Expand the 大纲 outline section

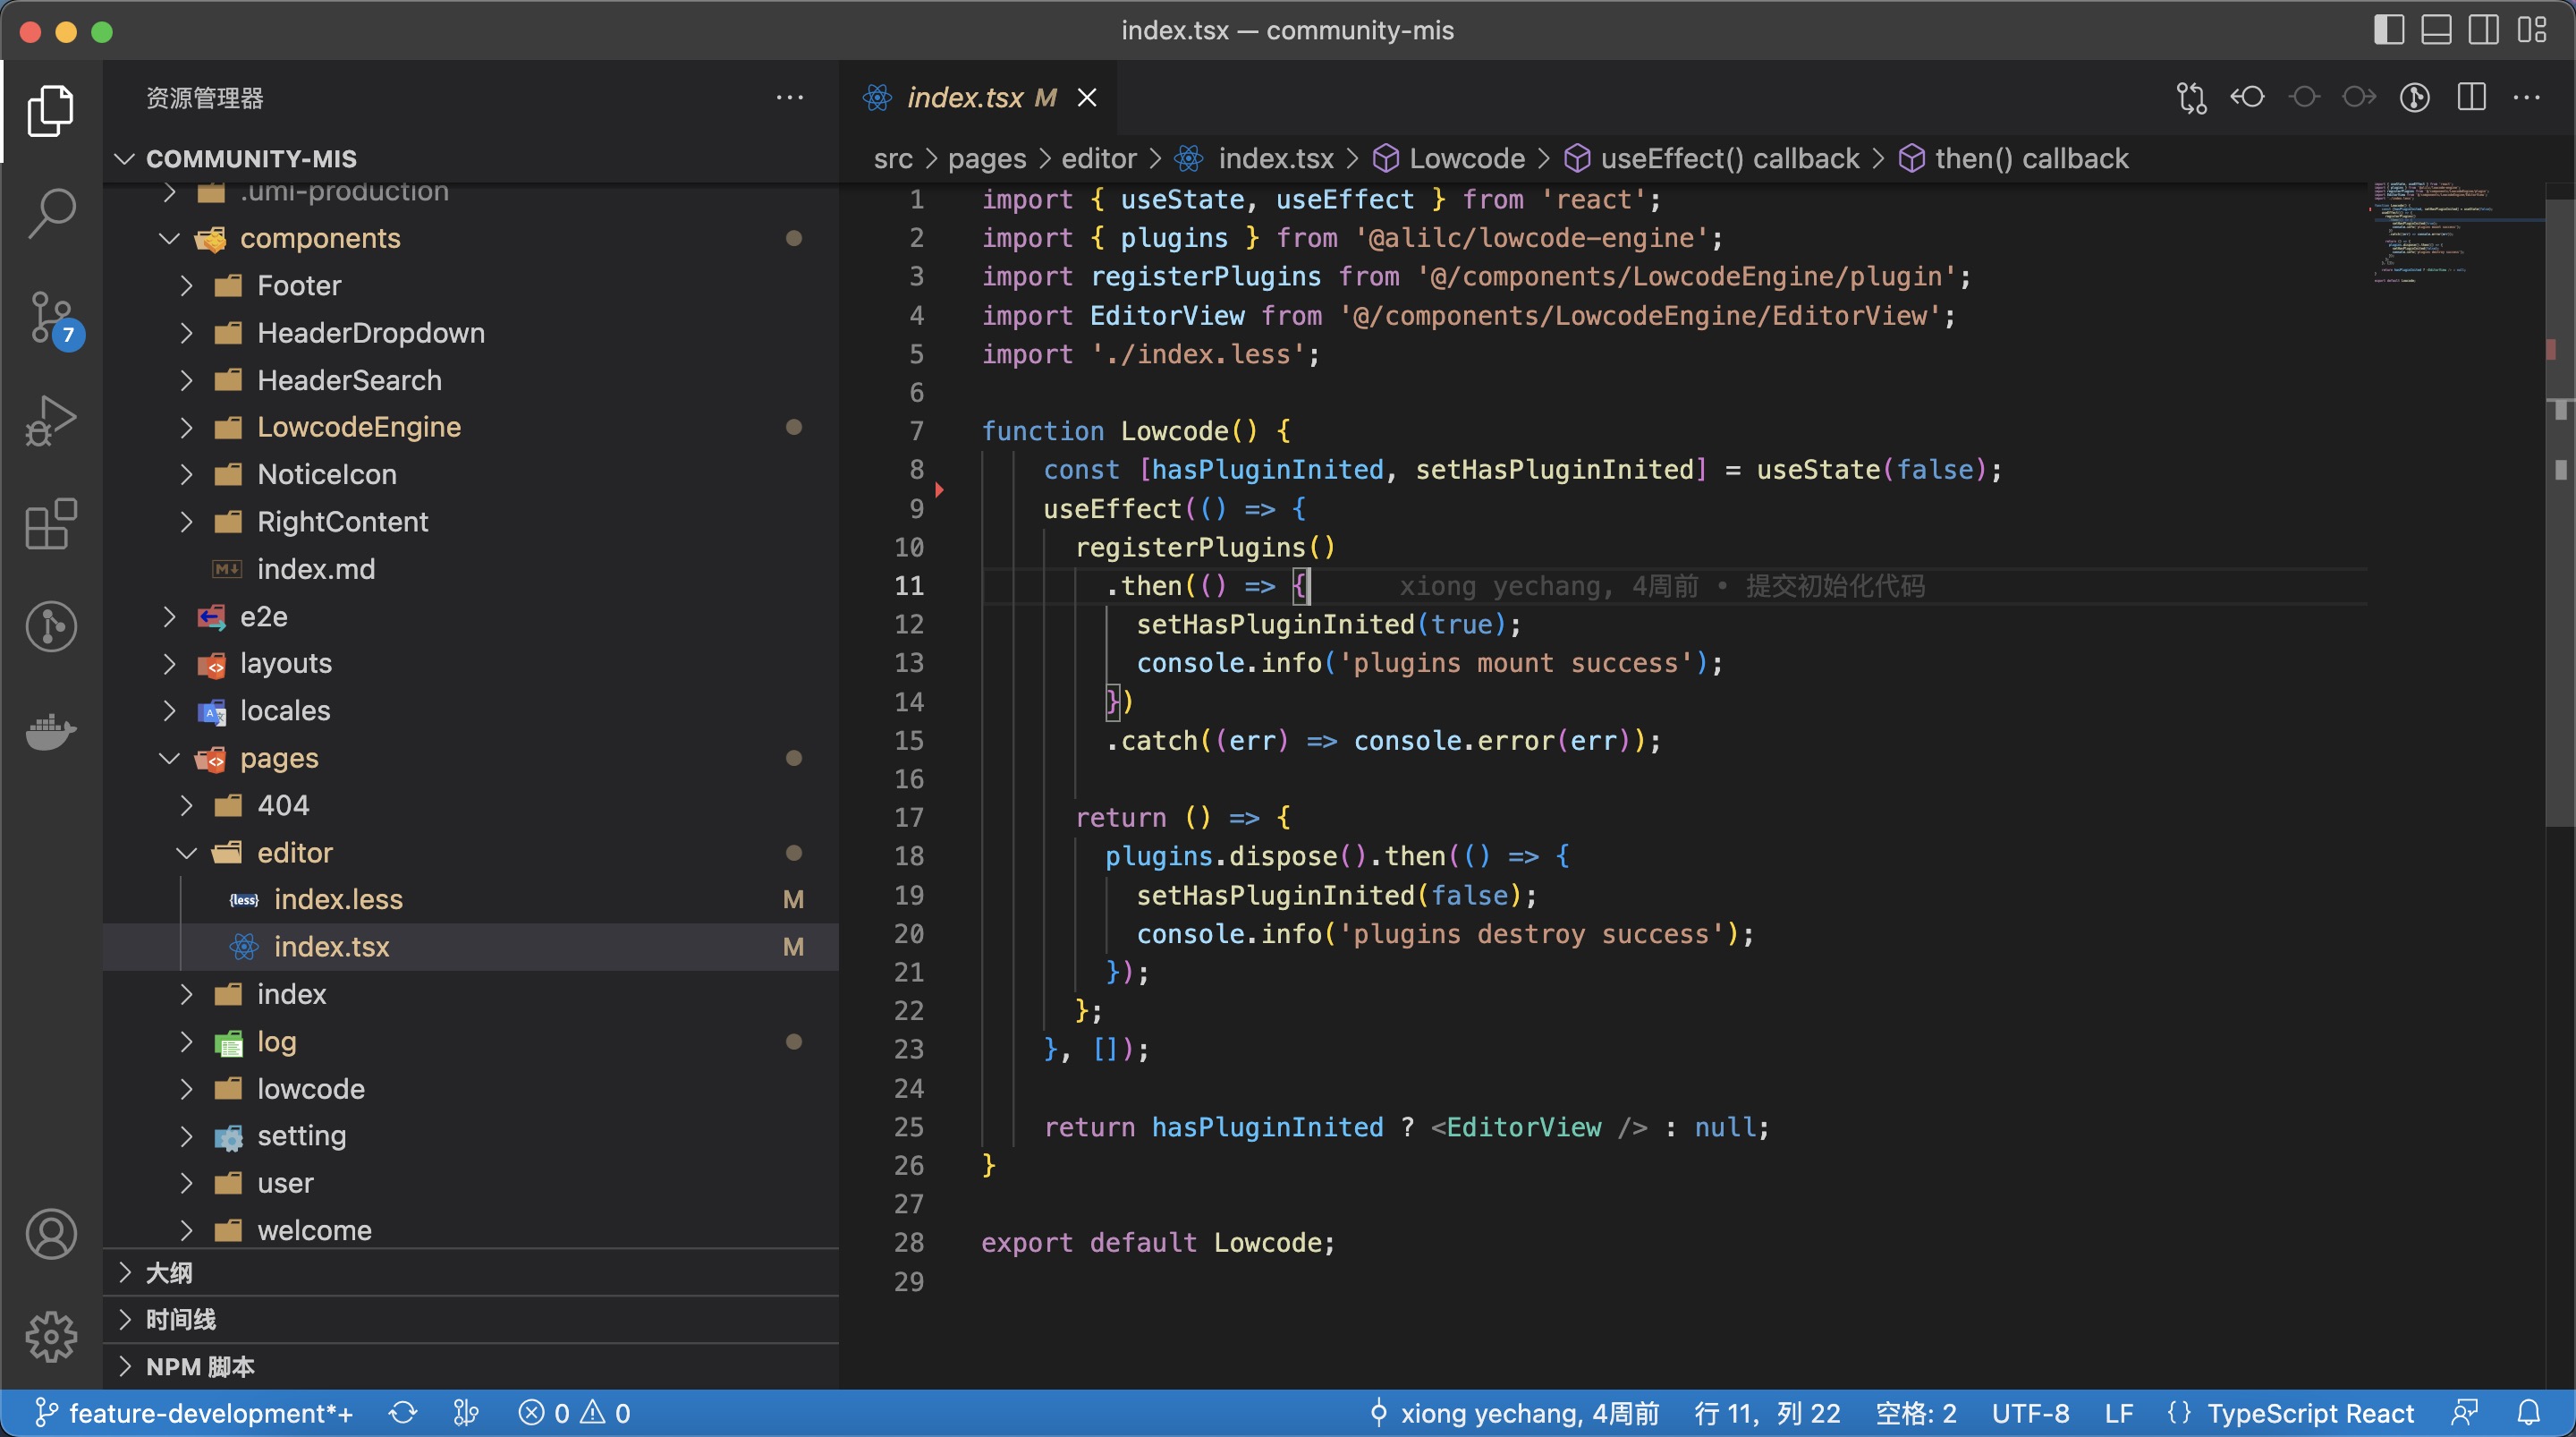click(470, 1273)
